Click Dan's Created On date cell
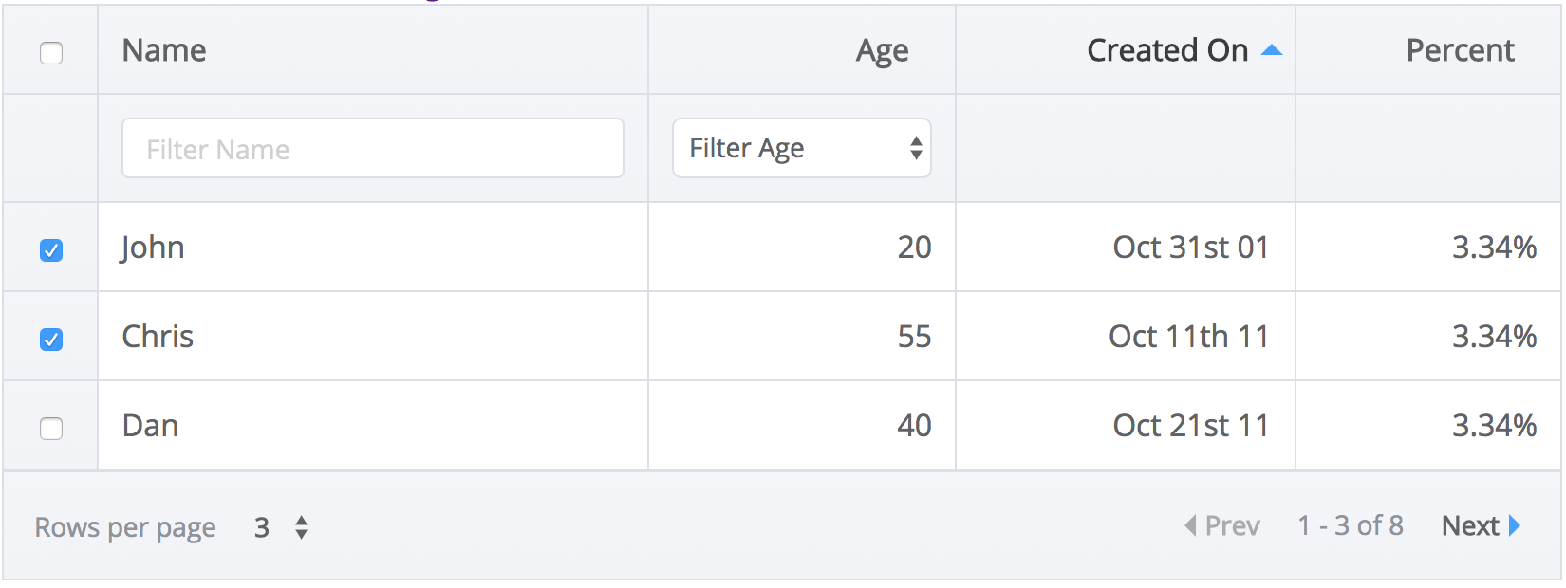The image size is (1566, 588). click(1190, 426)
